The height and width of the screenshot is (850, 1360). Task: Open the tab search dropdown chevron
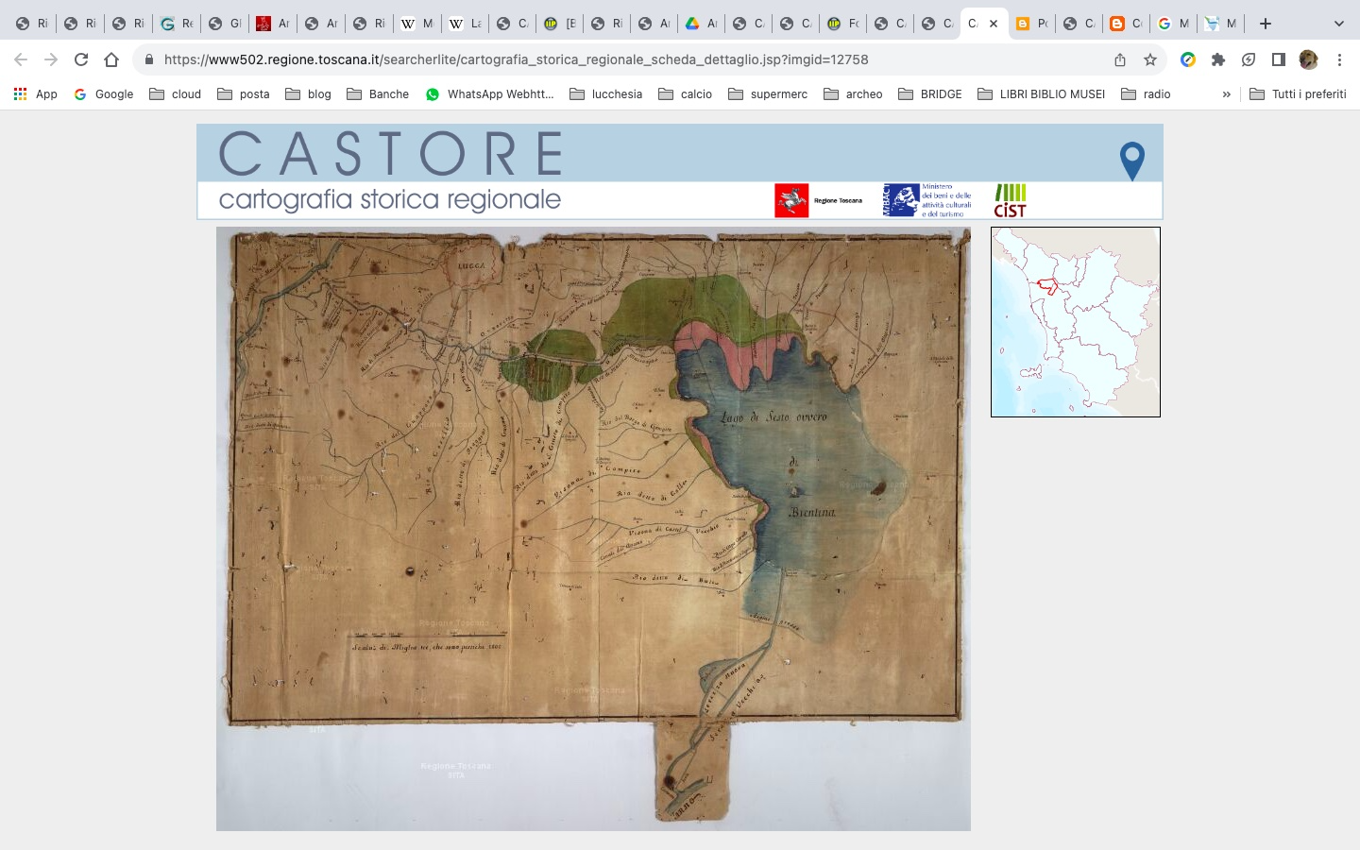[1338, 24]
